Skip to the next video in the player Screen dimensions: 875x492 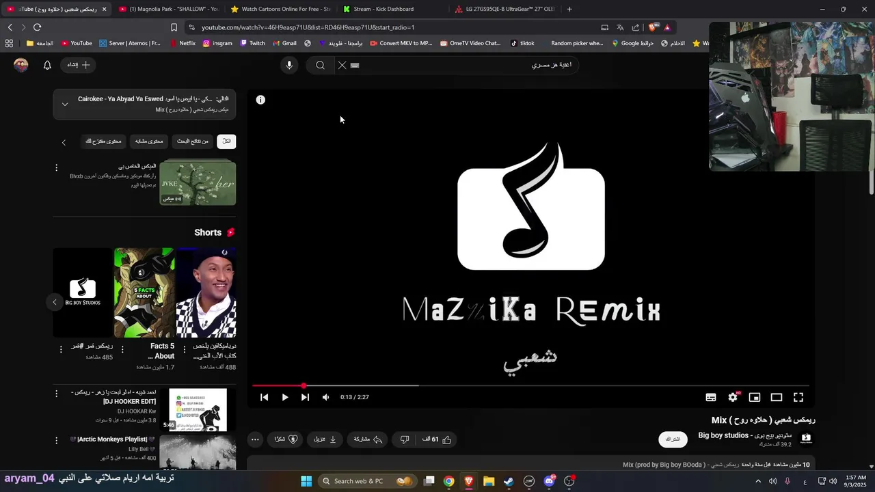(305, 397)
